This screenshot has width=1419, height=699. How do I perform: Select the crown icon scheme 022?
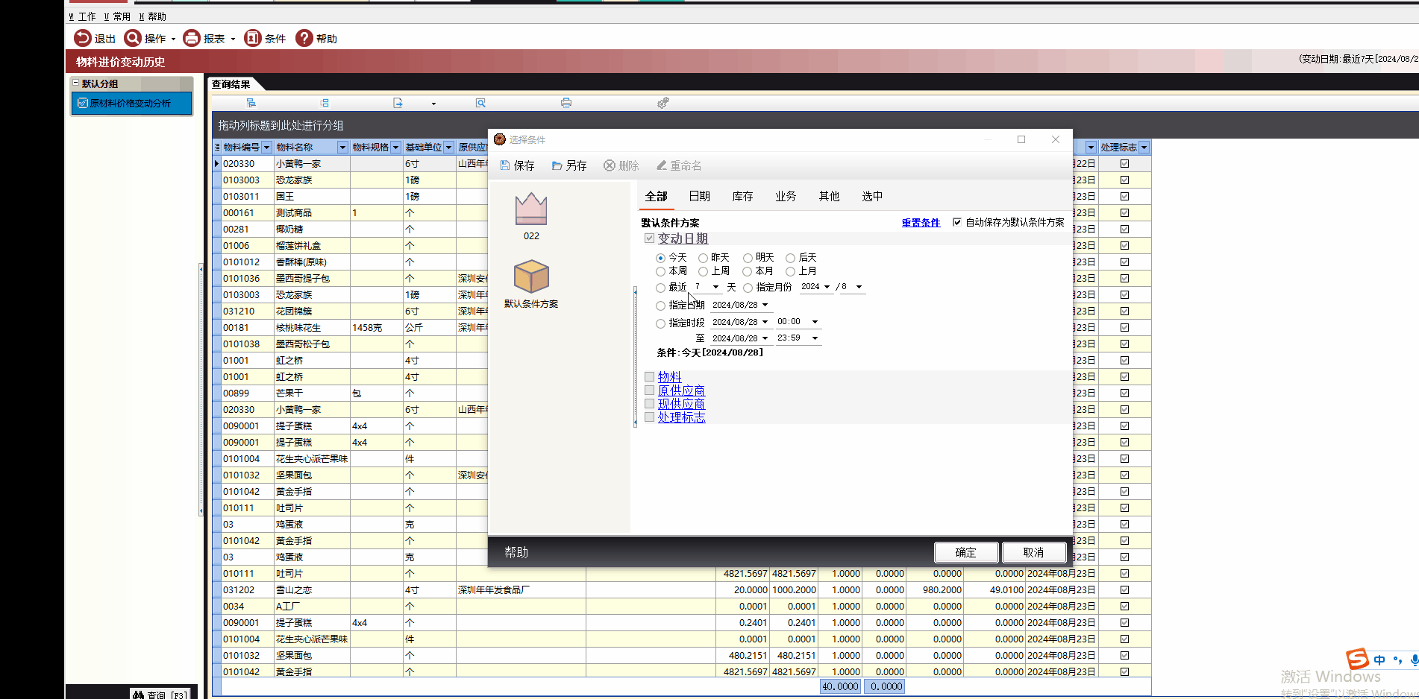tap(531, 209)
